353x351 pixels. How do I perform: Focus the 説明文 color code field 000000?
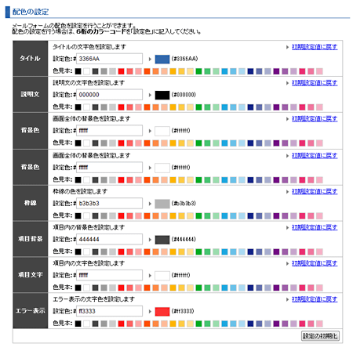(109, 95)
